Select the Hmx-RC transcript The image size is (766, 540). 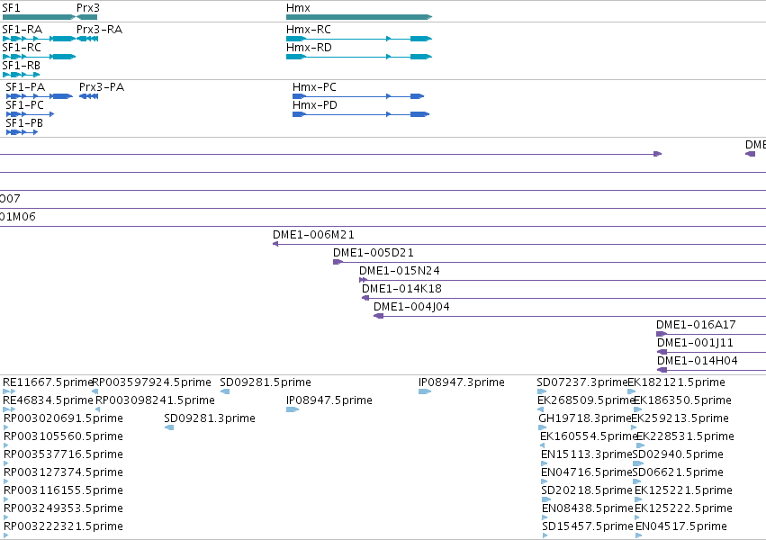pyautogui.click(x=359, y=39)
